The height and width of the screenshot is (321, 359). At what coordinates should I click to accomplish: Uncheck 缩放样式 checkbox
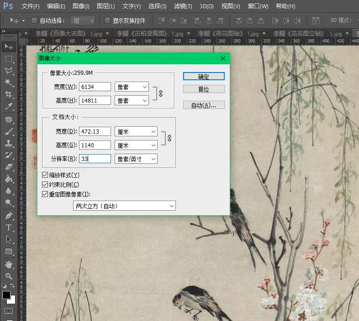point(45,175)
